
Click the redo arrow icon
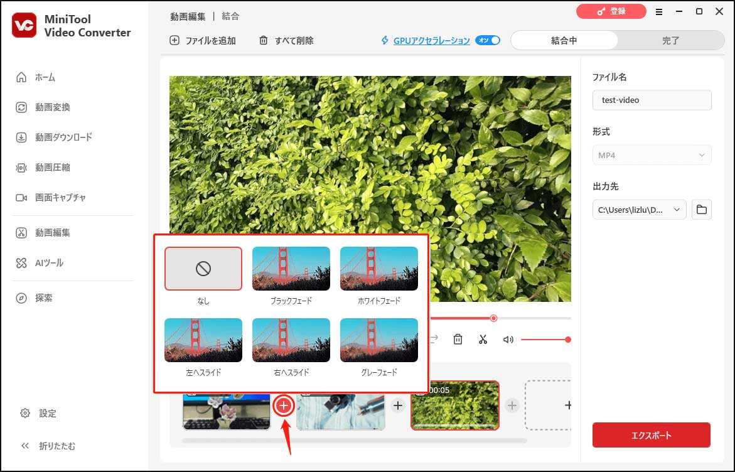tap(434, 338)
